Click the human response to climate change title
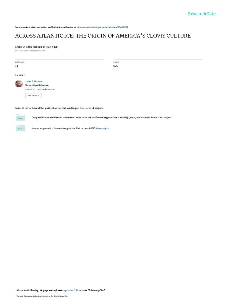This screenshot has width=227, height=303. click(x=64, y=128)
